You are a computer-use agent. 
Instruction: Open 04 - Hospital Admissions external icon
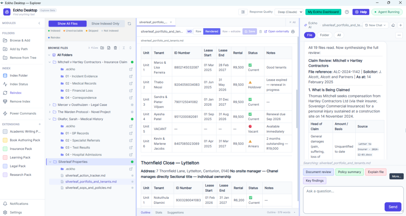pyautogui.click(x=131, y=154)
